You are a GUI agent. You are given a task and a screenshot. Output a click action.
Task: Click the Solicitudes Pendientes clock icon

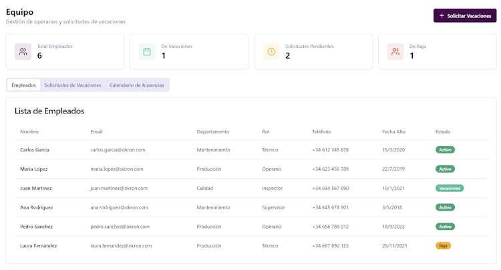point(271,51)
